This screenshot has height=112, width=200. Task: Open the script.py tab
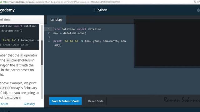[x=56, y=20]
